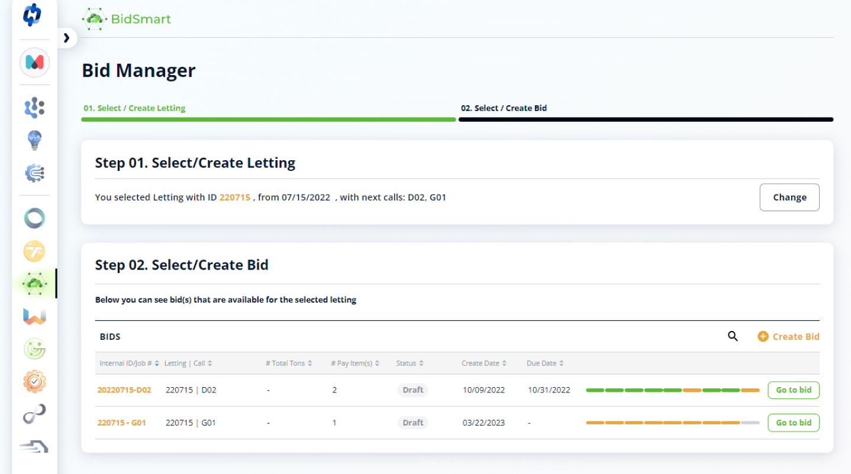Image resolution: width=851 pixels, height=474 pixels.
Task: Expand the sidebar with the chevron arrow
Action: (67, 38)
